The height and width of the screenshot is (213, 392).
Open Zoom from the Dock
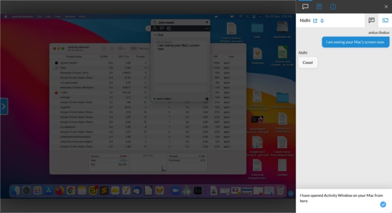(175, 191)
